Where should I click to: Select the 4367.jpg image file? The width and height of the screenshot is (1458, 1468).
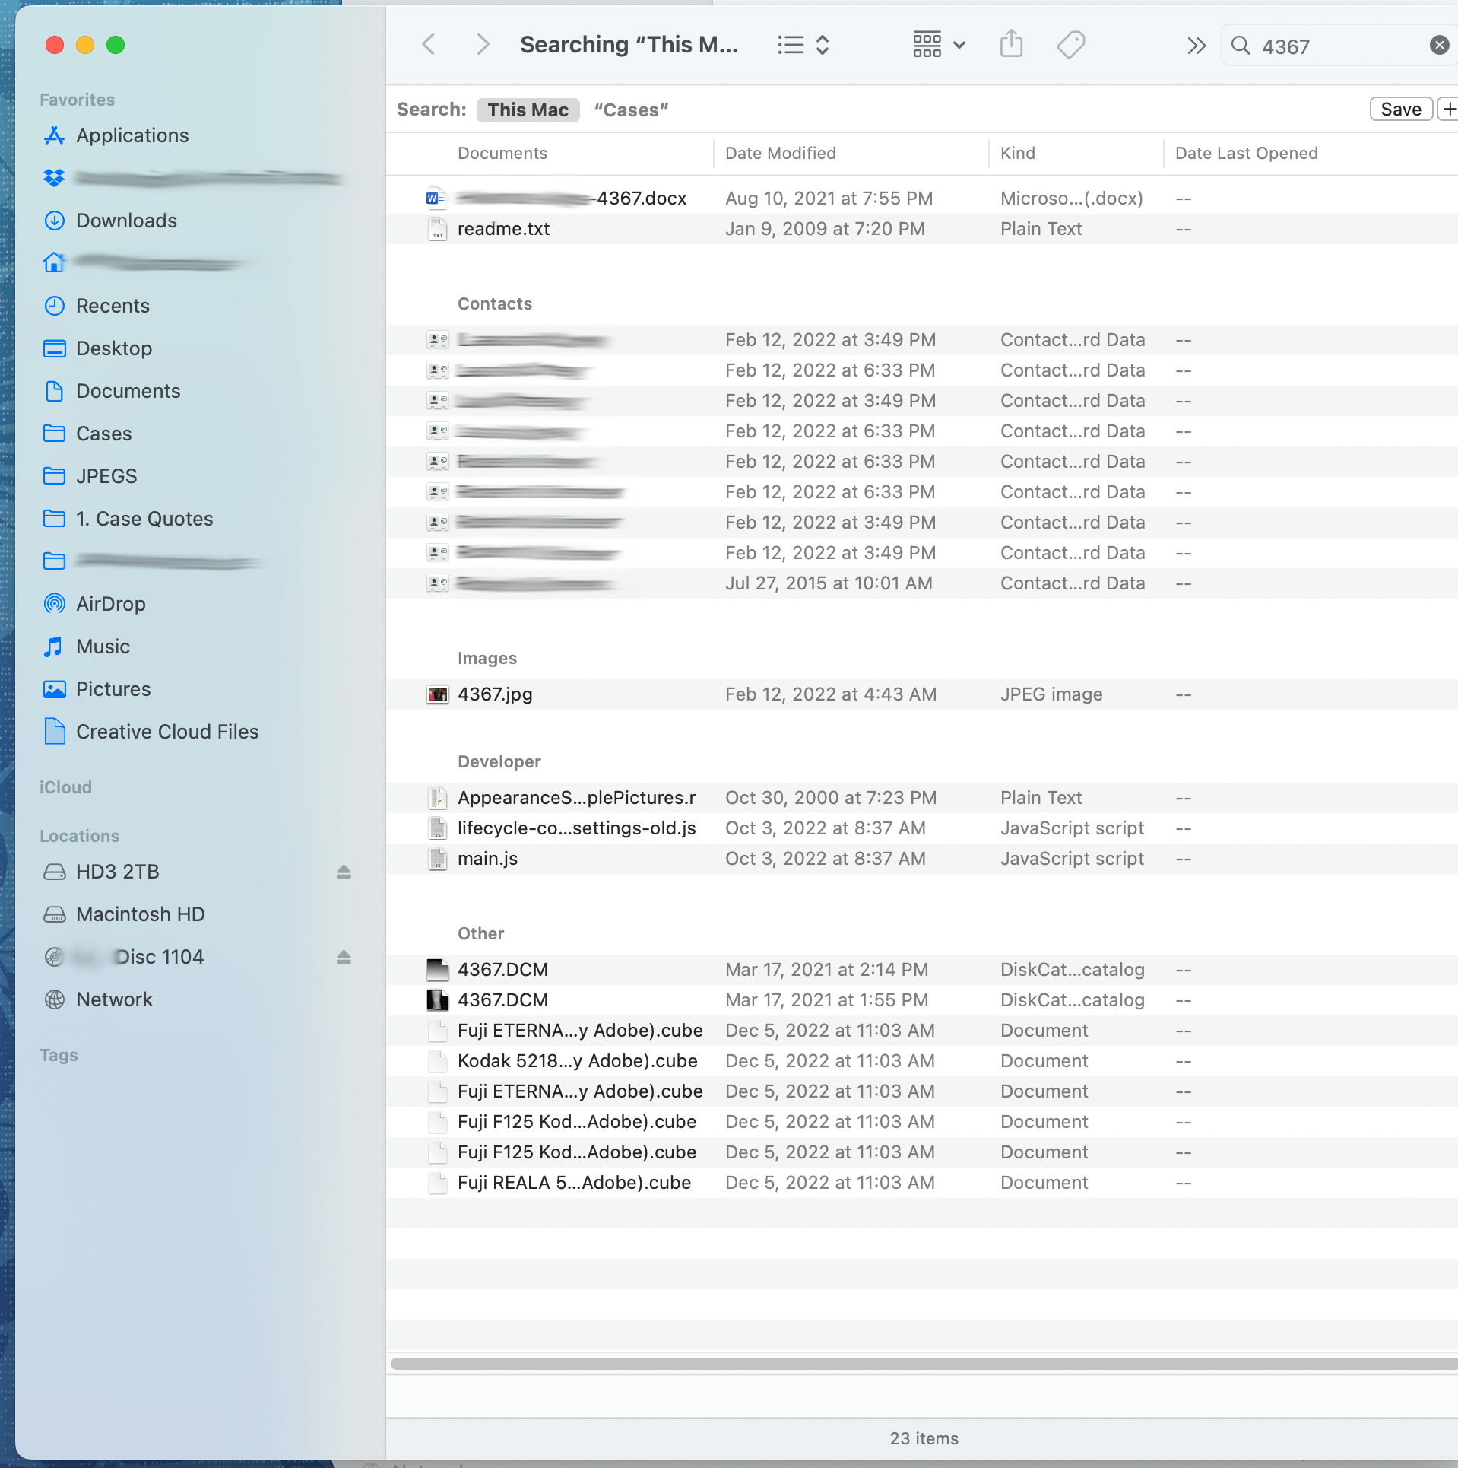click(921, 694)
